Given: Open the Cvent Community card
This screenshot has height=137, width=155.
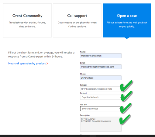Looking at the screenshot, I should pos(27,20).
